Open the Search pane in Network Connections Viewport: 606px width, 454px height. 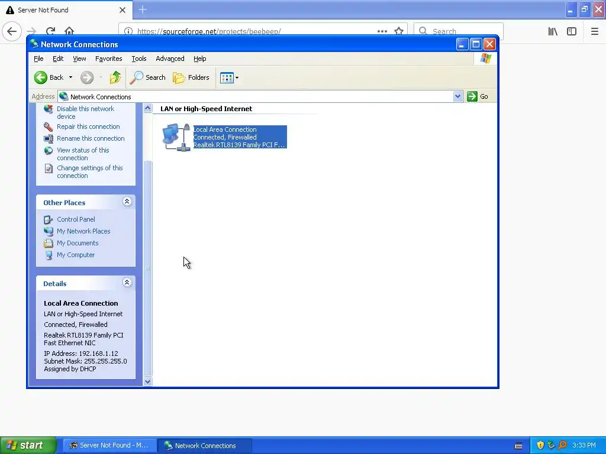tap(147, 77)
